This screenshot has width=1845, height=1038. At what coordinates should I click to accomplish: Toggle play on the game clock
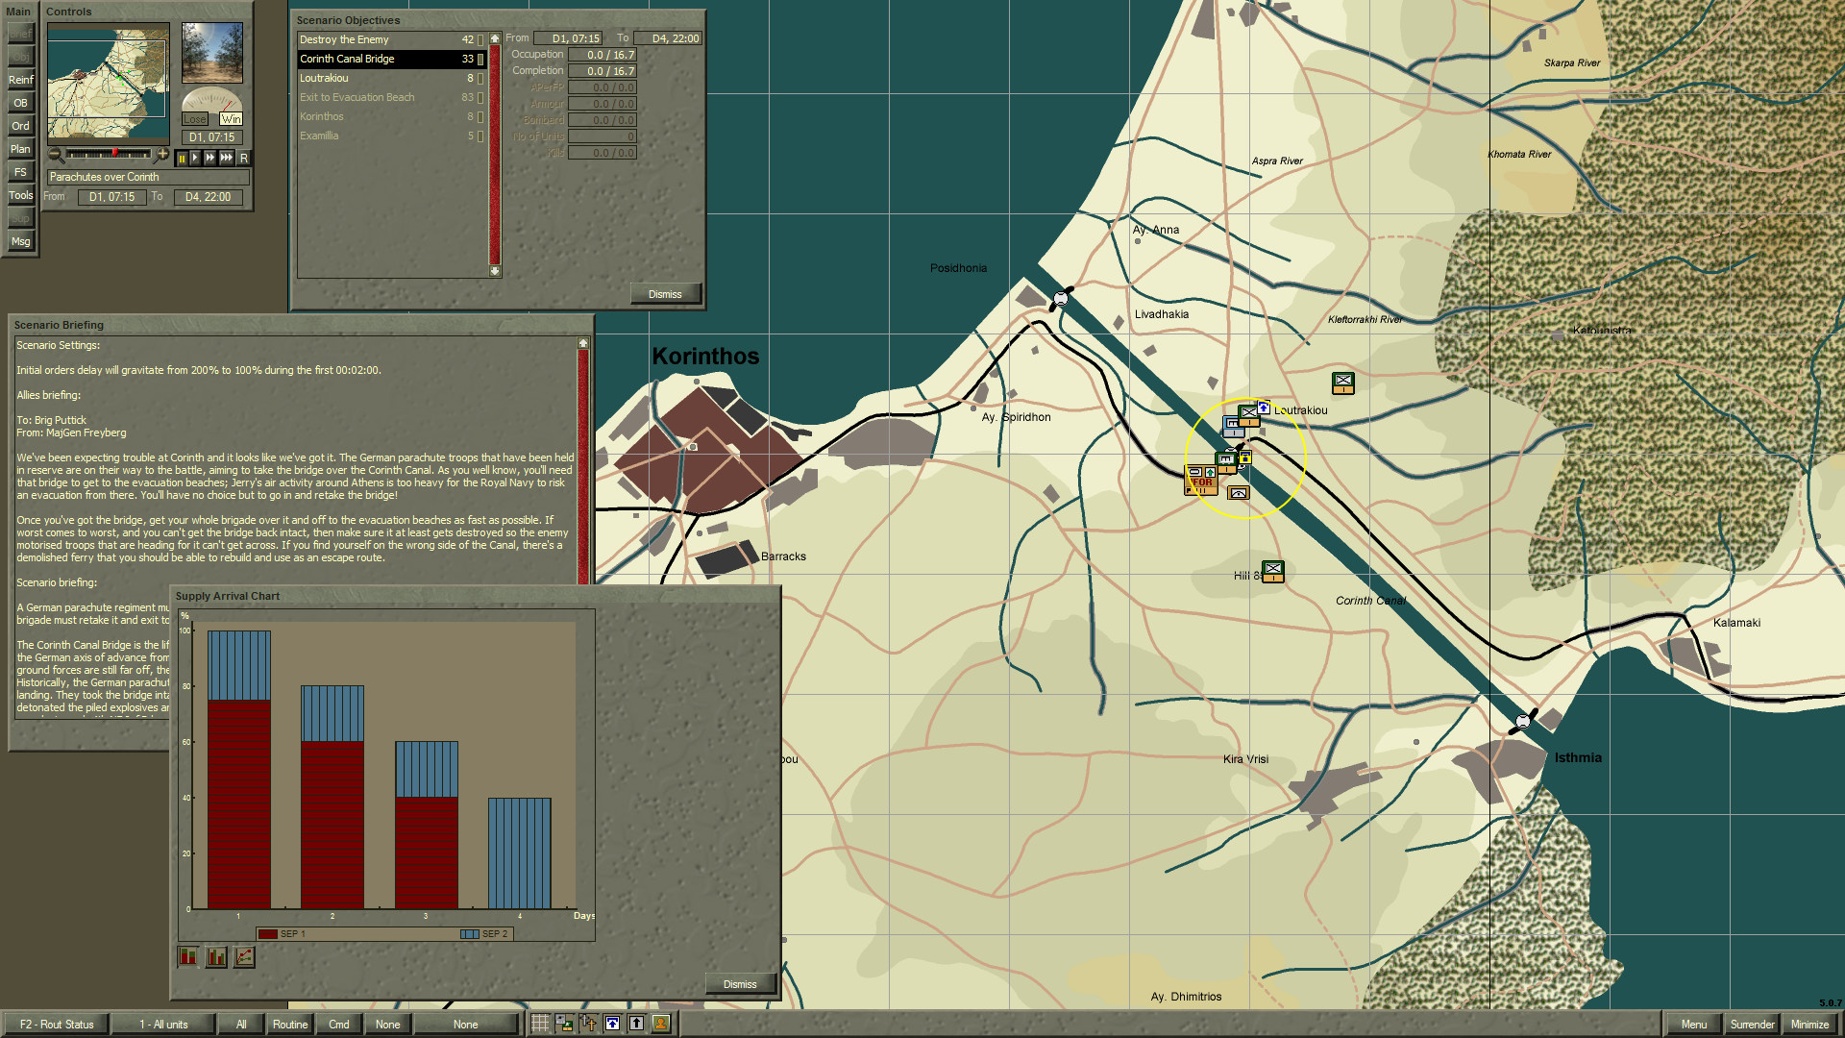click(194, 158)
